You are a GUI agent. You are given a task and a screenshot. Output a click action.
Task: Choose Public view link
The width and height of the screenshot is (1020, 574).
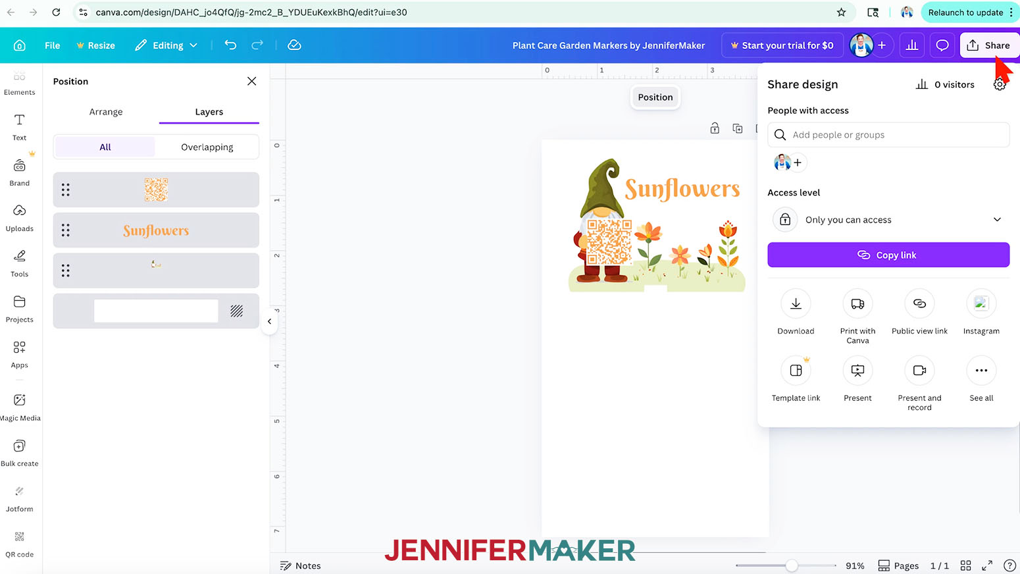[919, 312]
